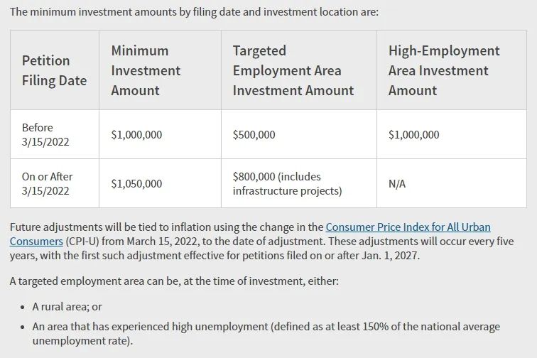Click the Minimum Investment Amount column header
Image resolution: width=537 pixels, height=358 pixels.
point(160,70)
